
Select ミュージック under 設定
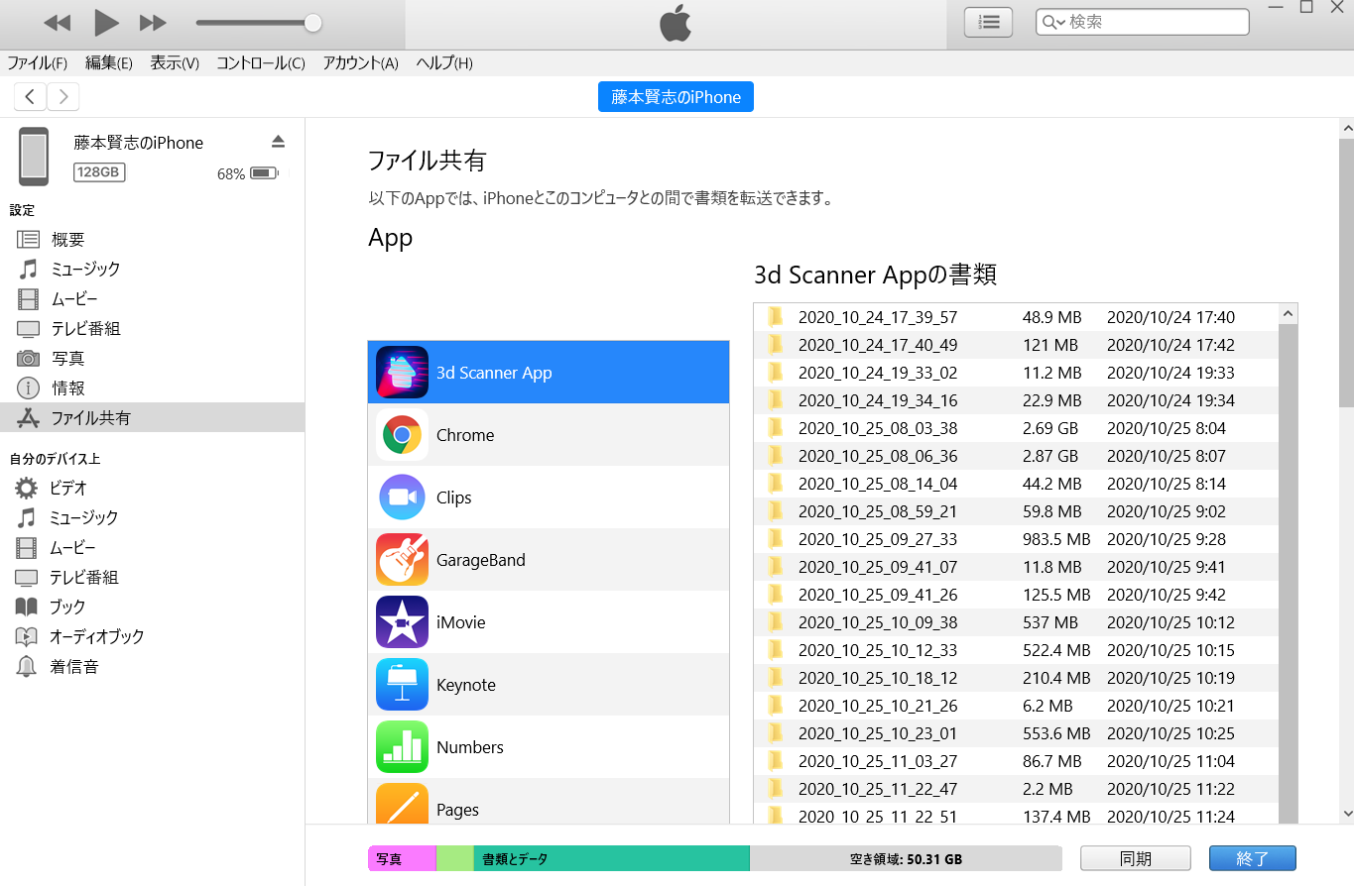152,270
